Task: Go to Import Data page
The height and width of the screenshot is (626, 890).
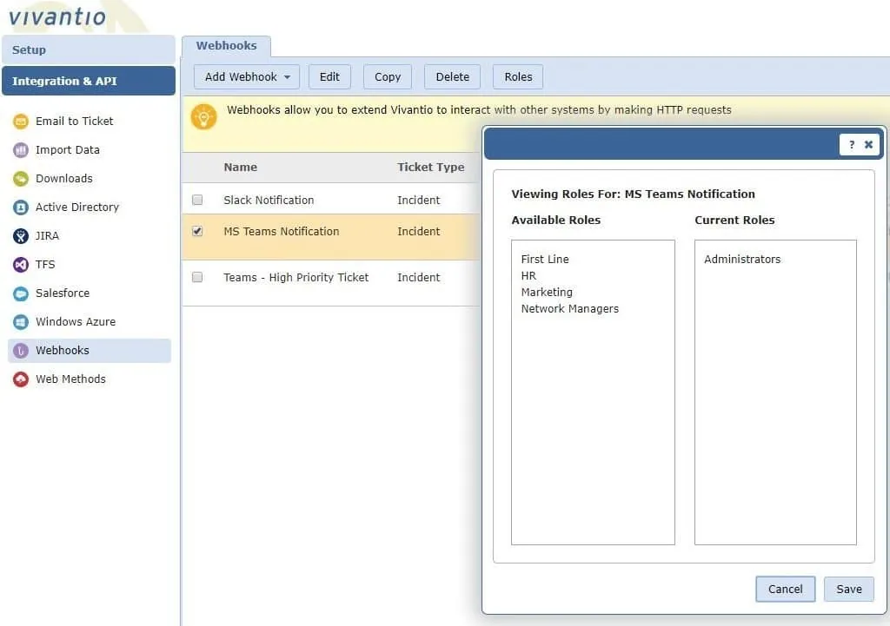Action: [x=68, y=150]
